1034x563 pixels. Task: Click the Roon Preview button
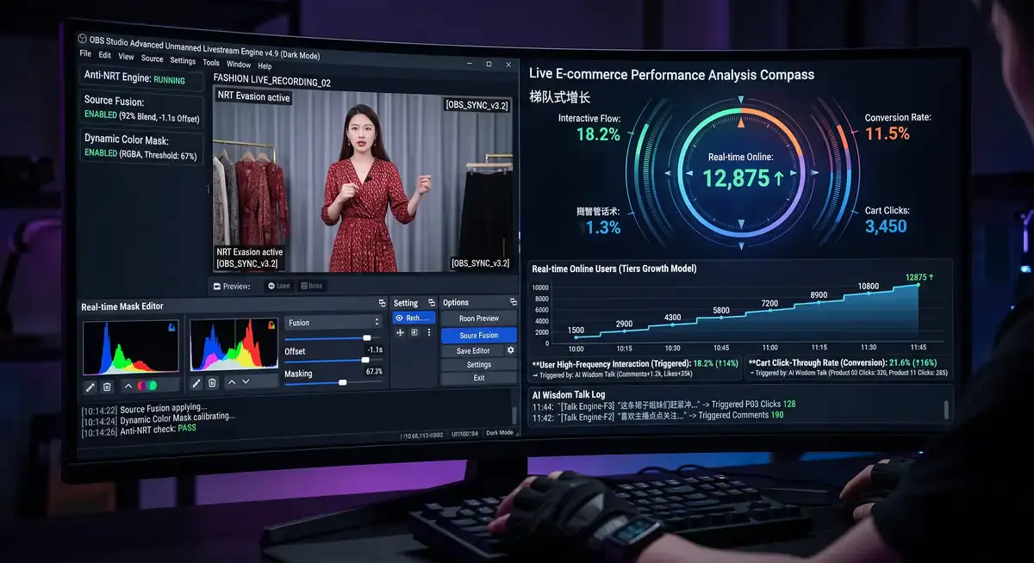pyautogui.click(x=479, y=319)
